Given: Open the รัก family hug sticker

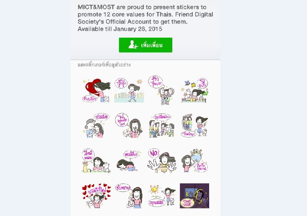Looking at the screenshot, I should tap(162, 90).
